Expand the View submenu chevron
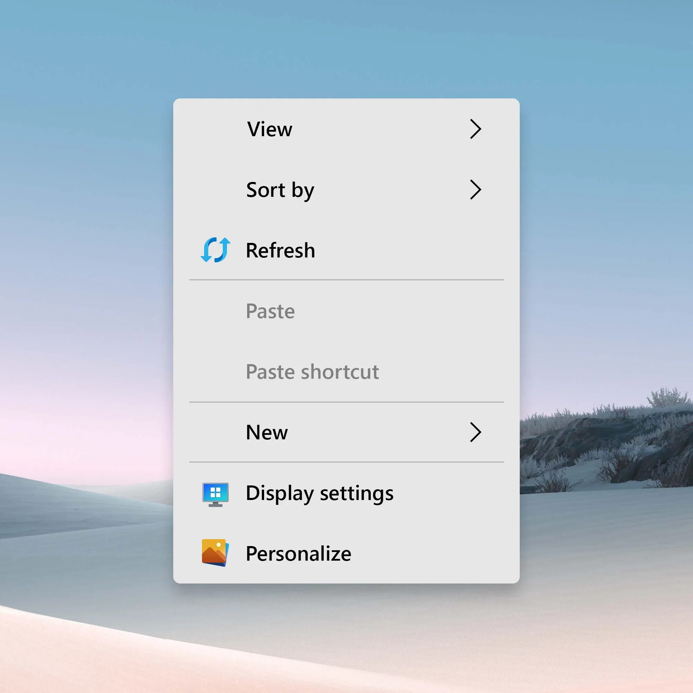This screenshot has width=693, height=693. pyautogui.click(x=475, y=129)
